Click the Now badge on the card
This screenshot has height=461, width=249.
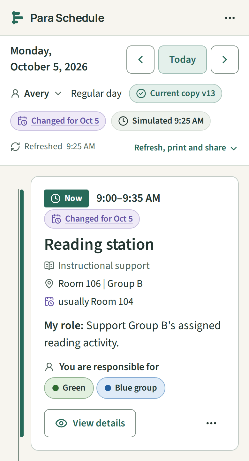click(x=66, y=198)
